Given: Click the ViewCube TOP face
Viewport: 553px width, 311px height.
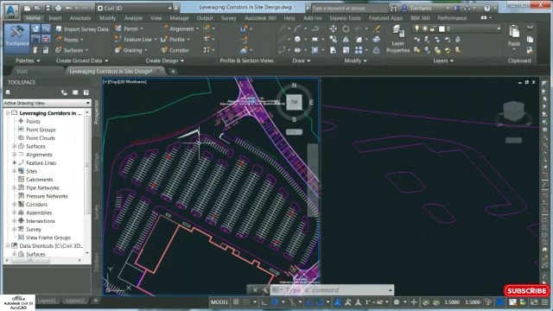Looking at the screenshot, I should point(294,102).
